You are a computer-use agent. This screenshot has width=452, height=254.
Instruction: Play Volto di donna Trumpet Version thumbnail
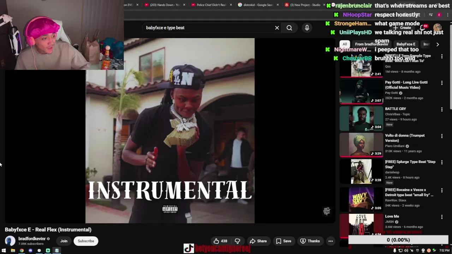tap(361, 145)
